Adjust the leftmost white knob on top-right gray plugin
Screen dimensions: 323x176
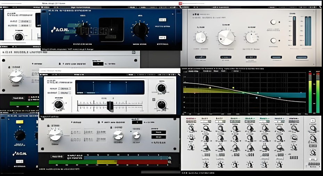click(201, 37)
